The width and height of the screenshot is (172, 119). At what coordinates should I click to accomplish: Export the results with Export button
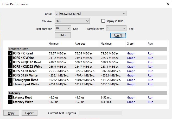click(29, 113)
